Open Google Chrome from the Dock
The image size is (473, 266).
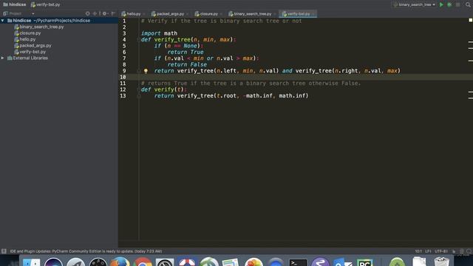point(143,262)
